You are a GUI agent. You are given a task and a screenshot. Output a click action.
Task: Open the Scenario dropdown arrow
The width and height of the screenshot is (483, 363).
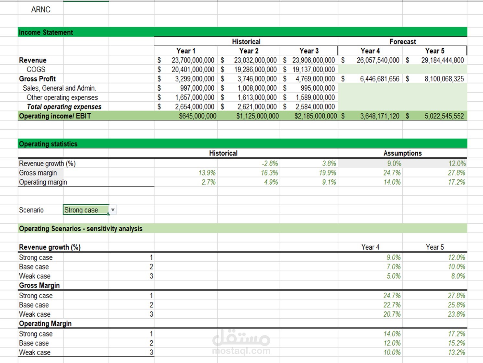(113, 210)
